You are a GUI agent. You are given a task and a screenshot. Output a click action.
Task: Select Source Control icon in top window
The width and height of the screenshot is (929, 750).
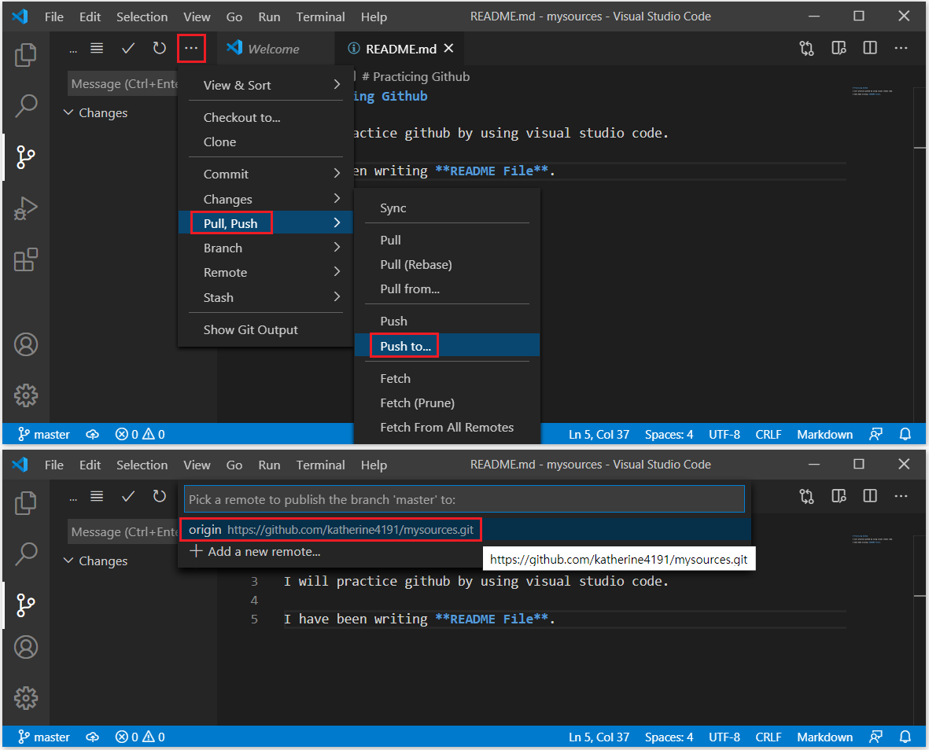pos(25,157)
